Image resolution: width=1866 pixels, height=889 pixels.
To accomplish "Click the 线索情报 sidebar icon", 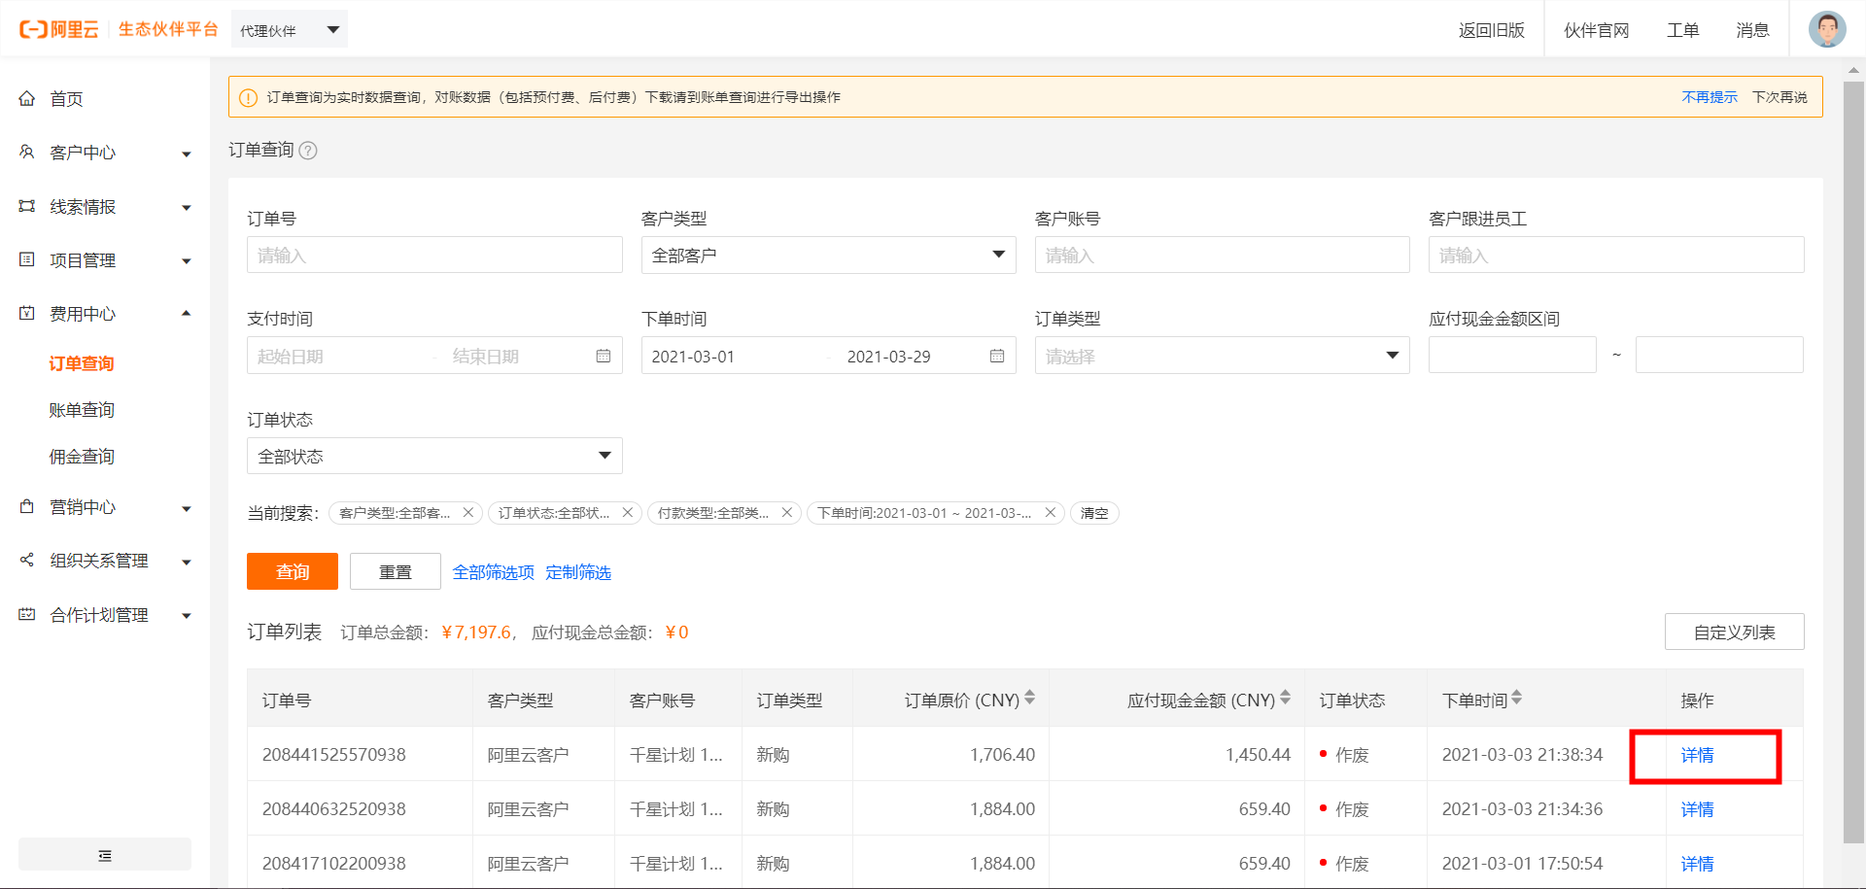I will pos(27,206).
